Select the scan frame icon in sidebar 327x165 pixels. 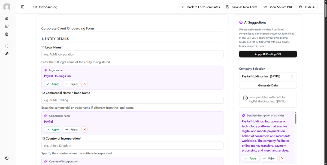pyautogui.click(x=7, y=46)
